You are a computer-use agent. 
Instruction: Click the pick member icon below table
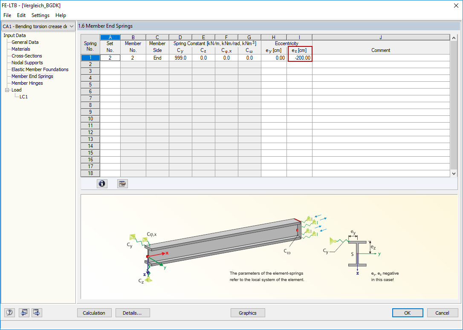tap(122, 184)
